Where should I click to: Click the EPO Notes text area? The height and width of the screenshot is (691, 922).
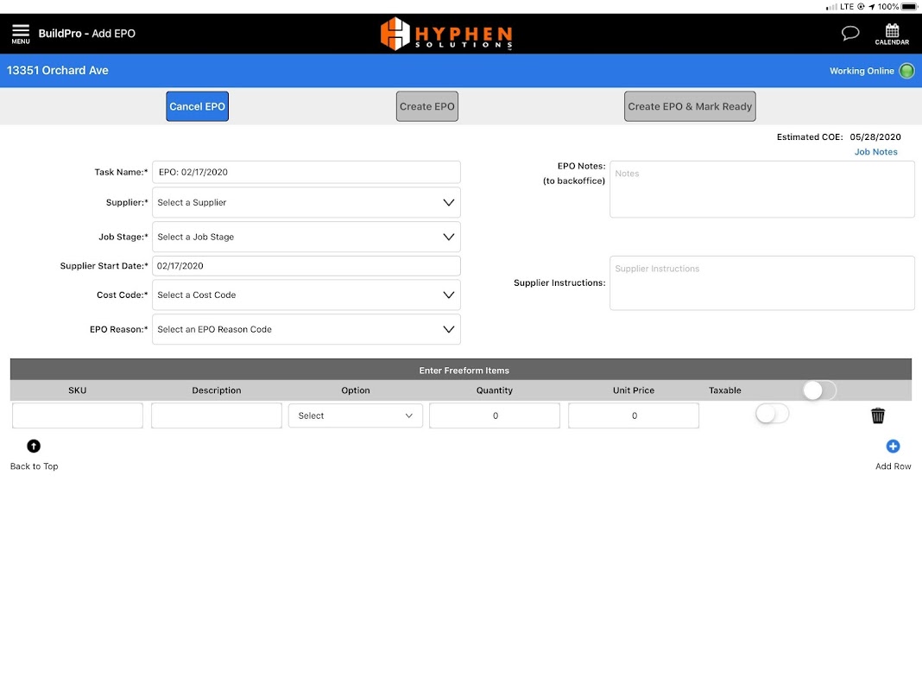click(x=761, y=189)
